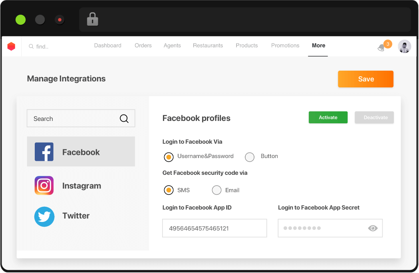
Task: Select Username&Password login option
Action: [169, 157]
